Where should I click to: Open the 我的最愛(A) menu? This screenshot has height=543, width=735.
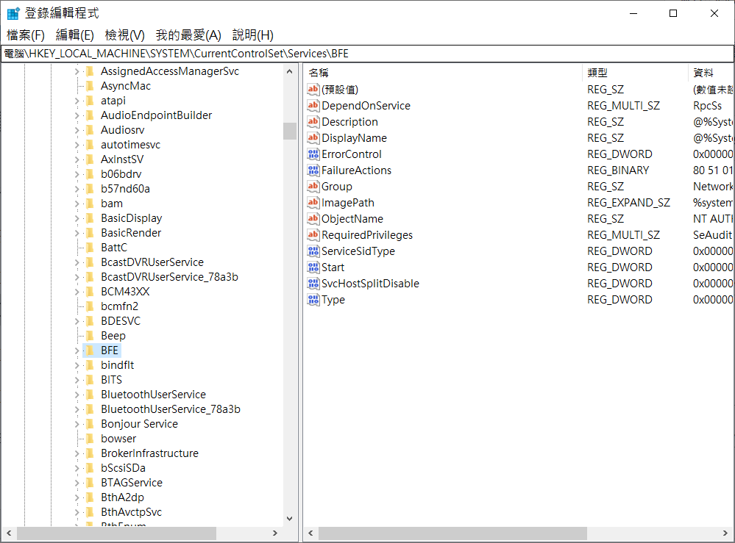point(188,35)
